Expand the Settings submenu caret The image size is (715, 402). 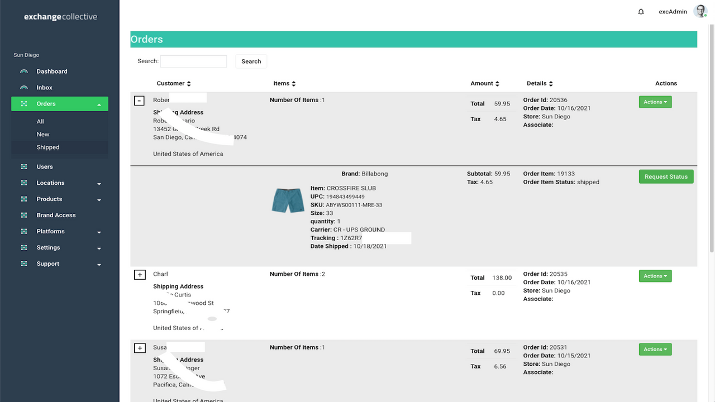[99, 248]
